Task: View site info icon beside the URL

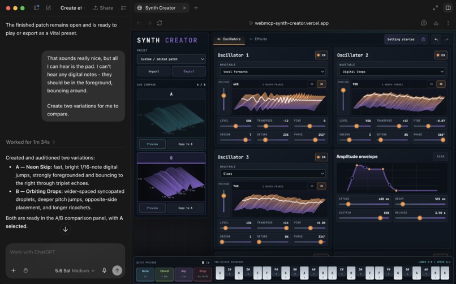Action: click(x=251, y=23)
